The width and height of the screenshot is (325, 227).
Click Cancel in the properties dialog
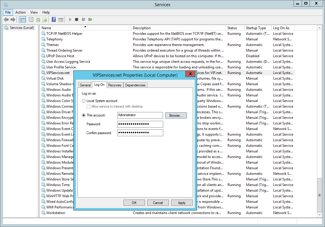[x=158, y=203]
